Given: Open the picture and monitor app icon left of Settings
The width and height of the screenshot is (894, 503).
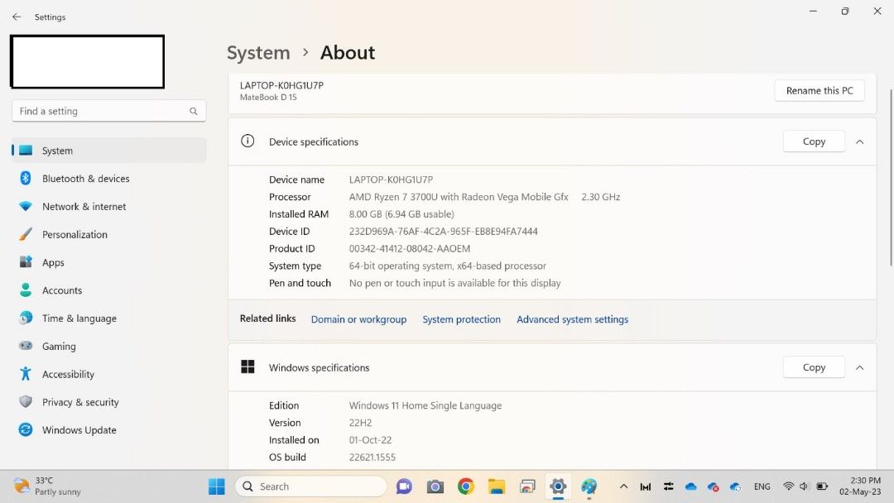Looking at the screenshot, I should coord(527,486).
